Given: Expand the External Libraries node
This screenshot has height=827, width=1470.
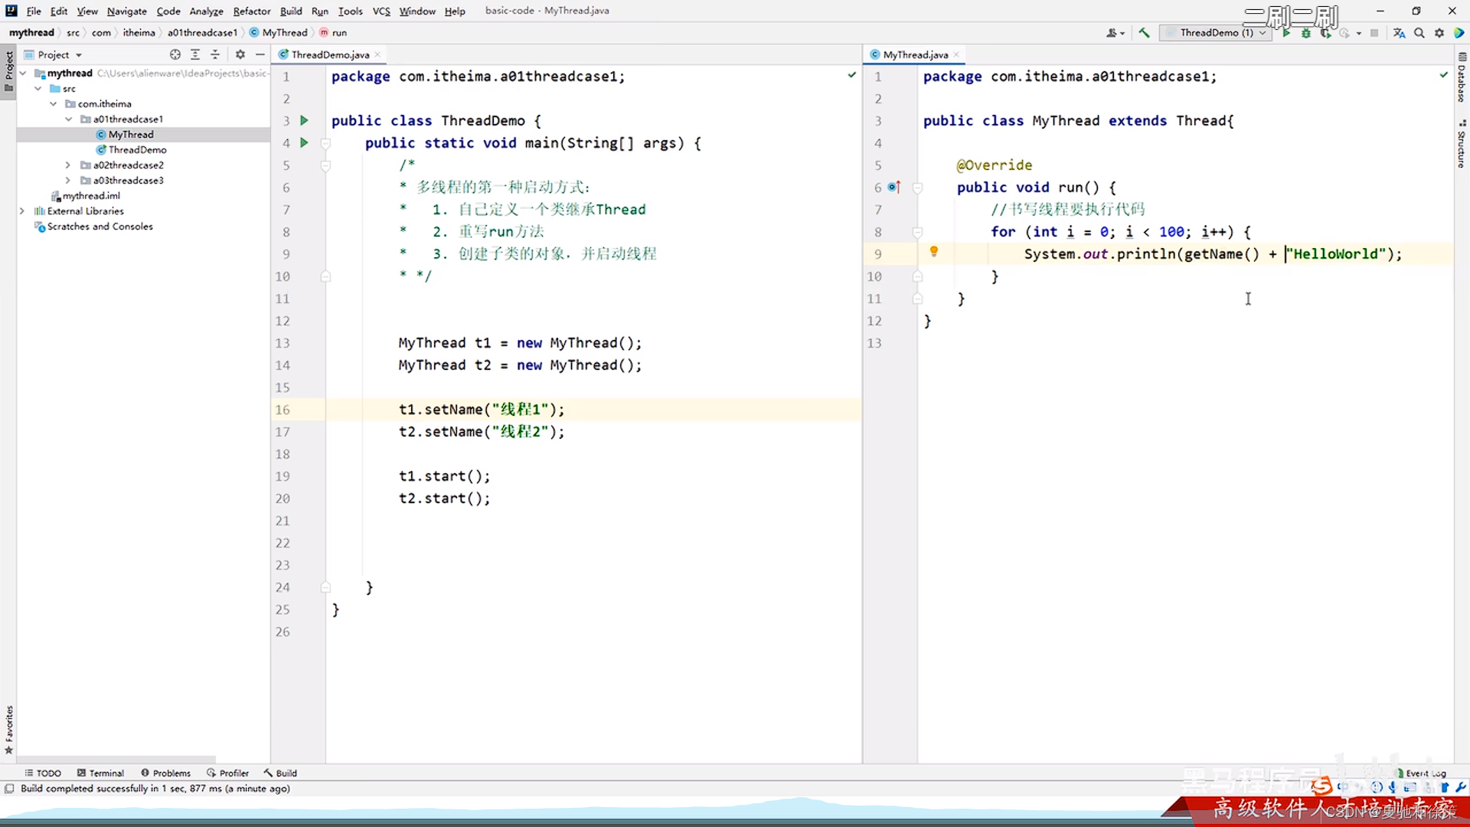Looking at the screenshot, I should (x=22, y=211).
